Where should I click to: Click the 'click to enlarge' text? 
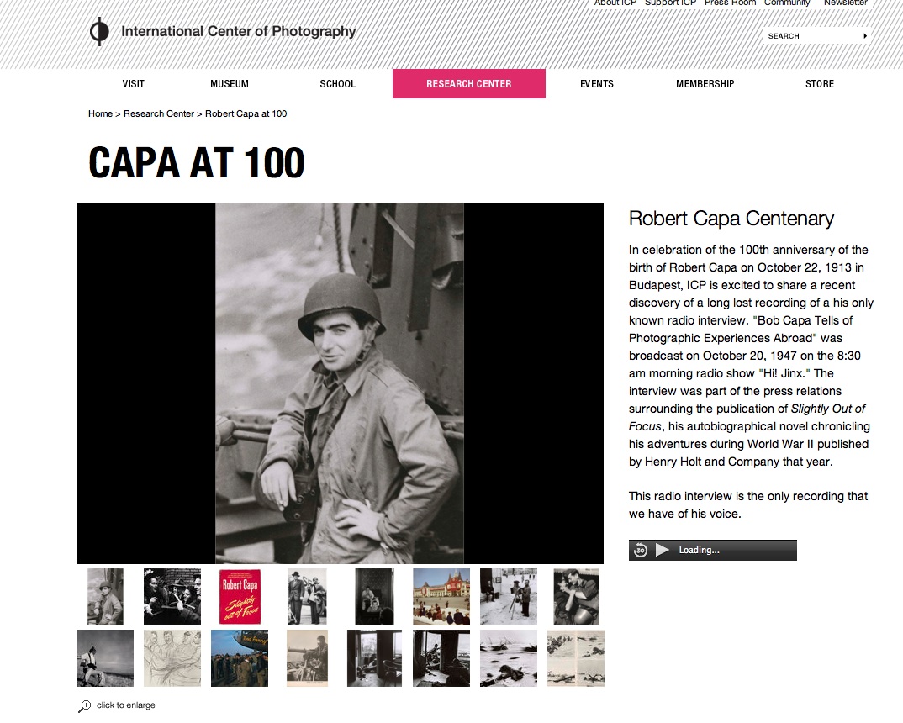click(124, 705)
